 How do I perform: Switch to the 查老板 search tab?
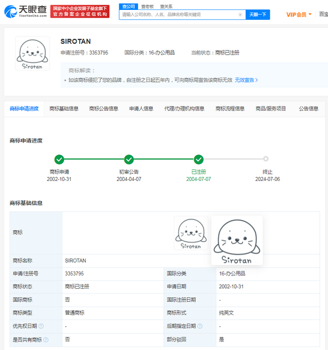click(147, 6)
